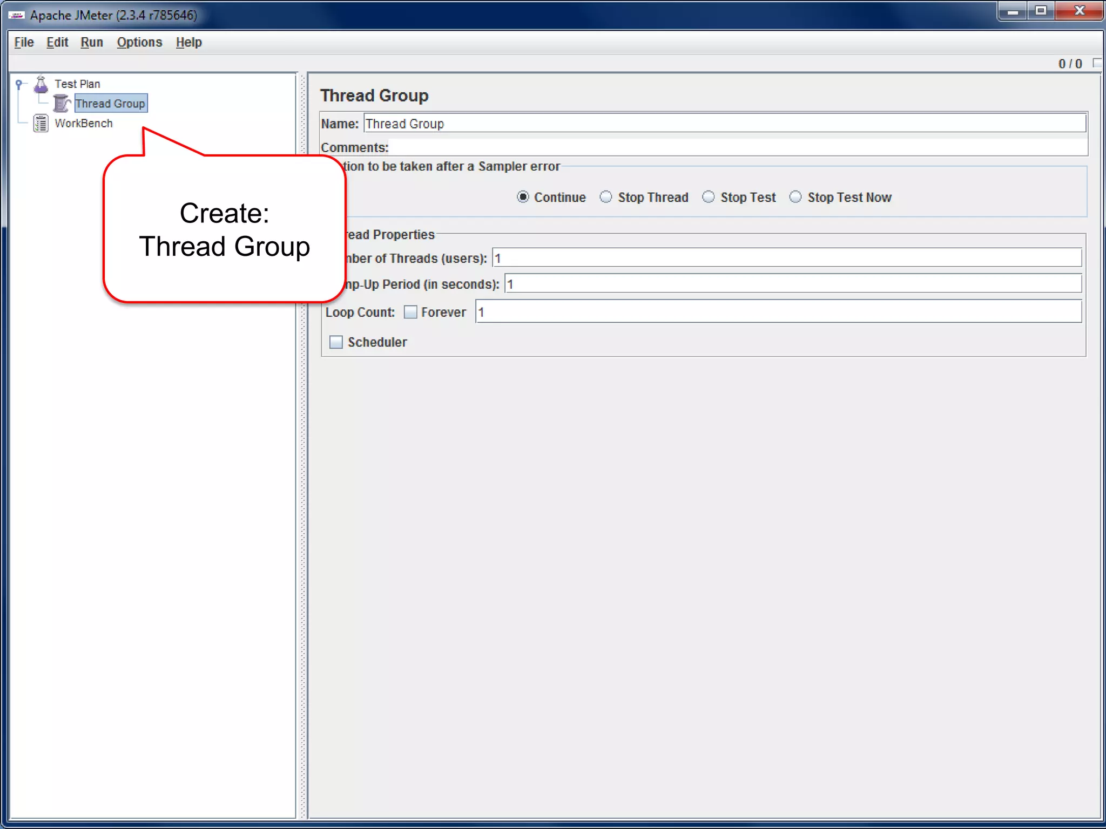This screenshot has height=829, width=1106.
Task: Open the Help menu
Action: coord(189,42)
